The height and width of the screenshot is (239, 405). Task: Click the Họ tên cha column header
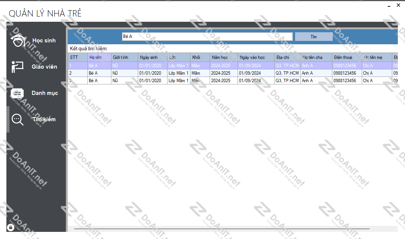point(316,57)
